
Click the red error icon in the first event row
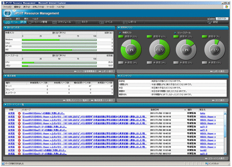coord(19,113)
